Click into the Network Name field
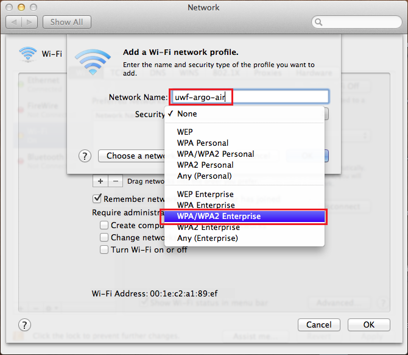The image size is (408, 355). coord(250,97)
